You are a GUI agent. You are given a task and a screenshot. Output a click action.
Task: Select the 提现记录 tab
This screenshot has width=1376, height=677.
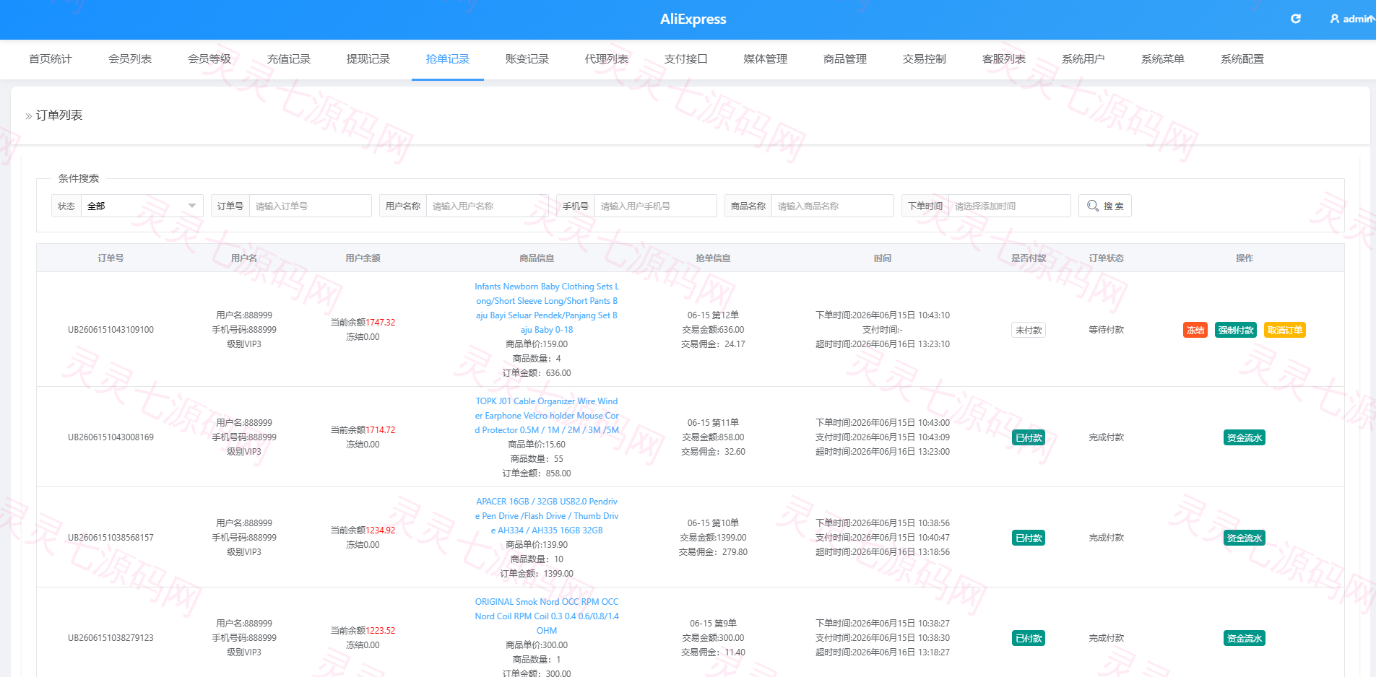pyautogui.click(x=368, y=59)
